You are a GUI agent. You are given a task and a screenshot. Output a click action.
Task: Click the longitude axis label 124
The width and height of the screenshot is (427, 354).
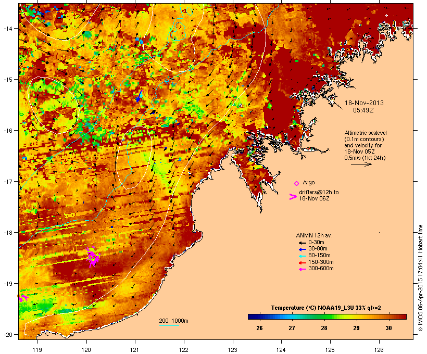(x=281, y=350)
